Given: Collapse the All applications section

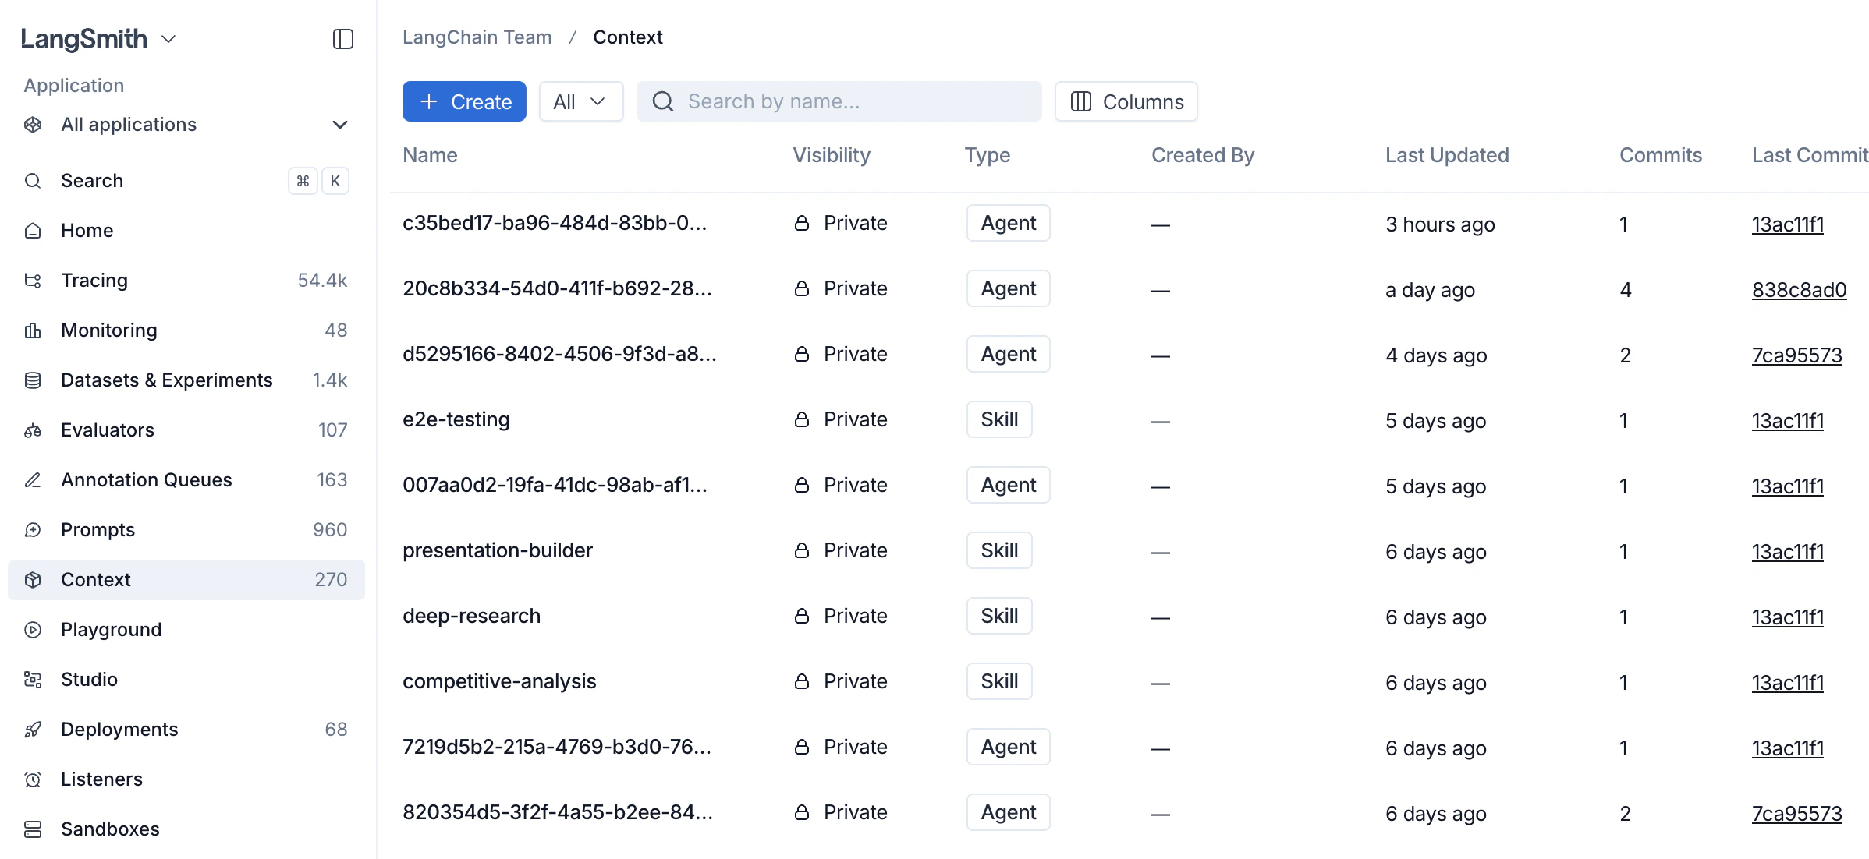Looking at the screenshot, I should 339,125.
